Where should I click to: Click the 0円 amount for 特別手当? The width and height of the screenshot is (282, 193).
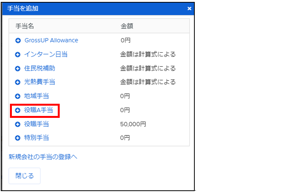pyautogui.click(x=125, y=138)
